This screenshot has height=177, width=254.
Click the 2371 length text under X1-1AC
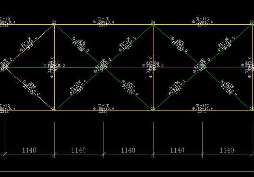pyautogui.click(x=202, y=25)
